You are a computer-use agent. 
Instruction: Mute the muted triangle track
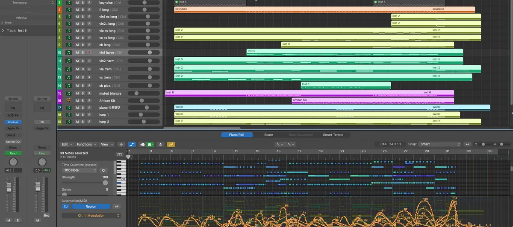[x=77, y=93]
